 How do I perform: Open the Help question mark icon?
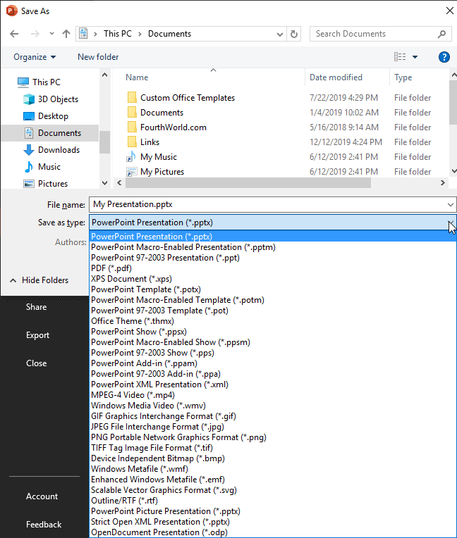(x=444, y=56)
